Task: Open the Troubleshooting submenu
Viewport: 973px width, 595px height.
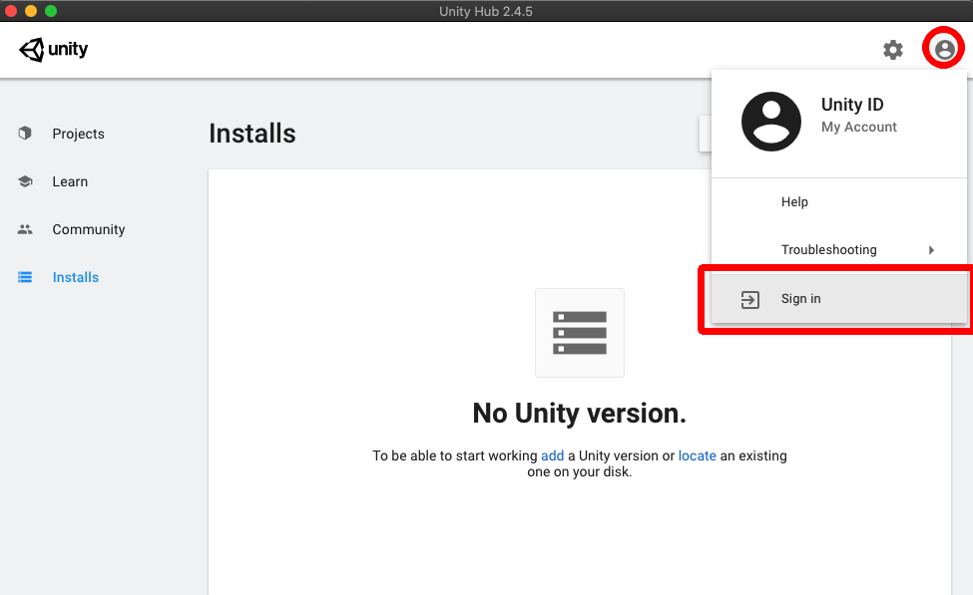Action: pos(839,250)
